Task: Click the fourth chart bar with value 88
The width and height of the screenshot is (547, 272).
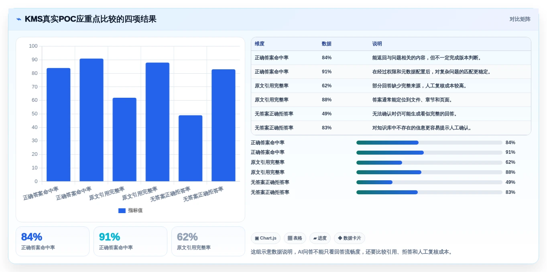Action: click(157, 122)
